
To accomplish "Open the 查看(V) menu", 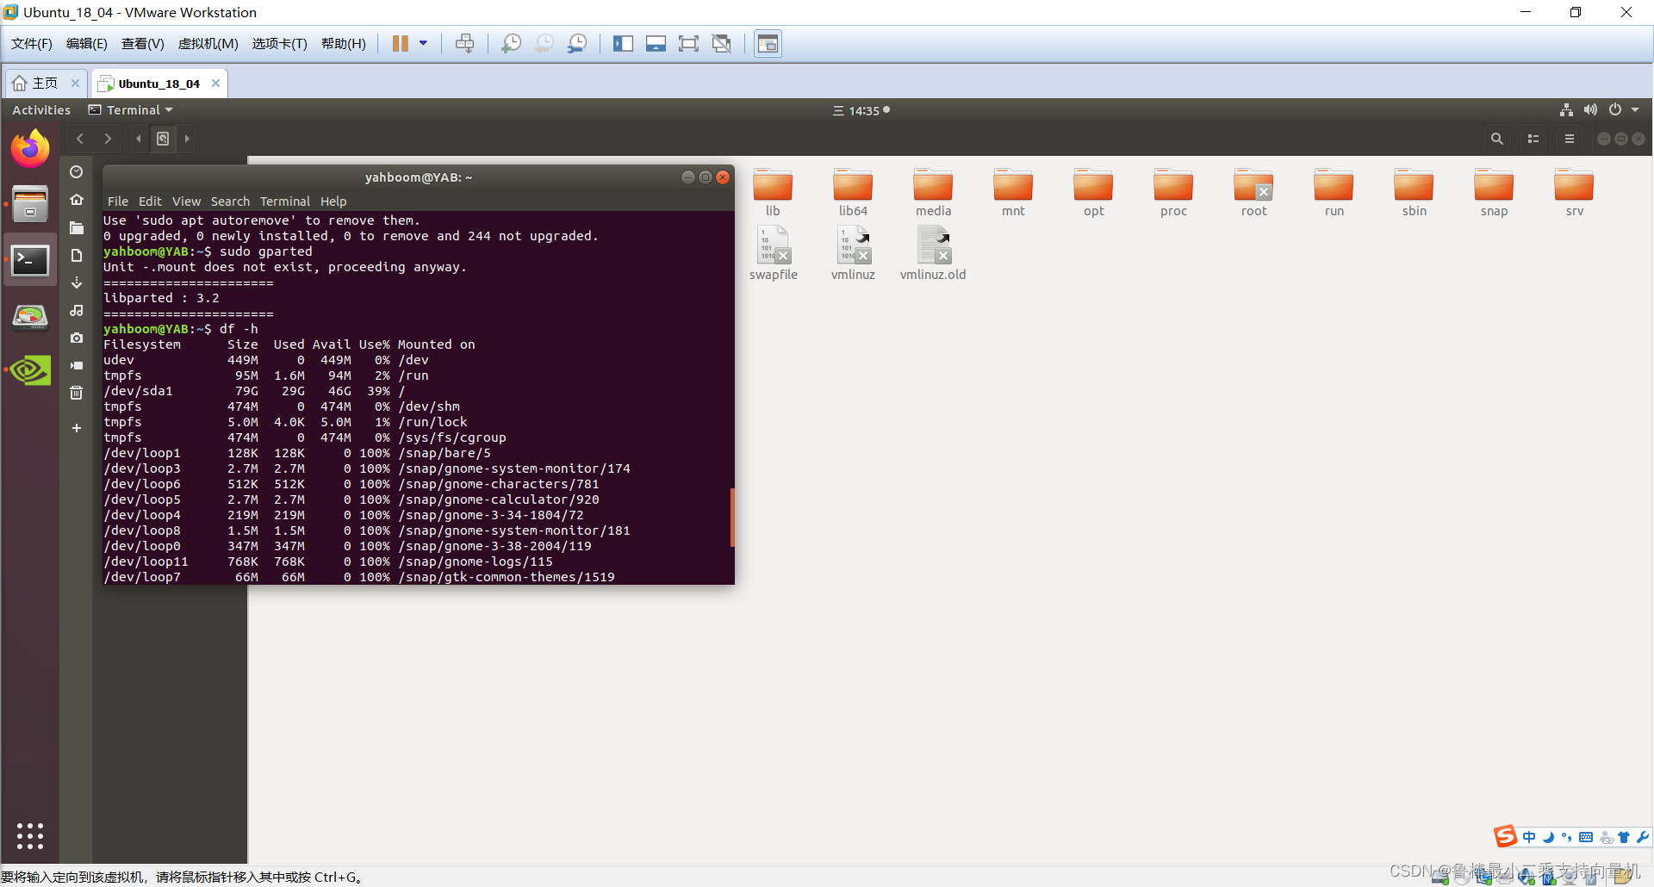I will (142, 44).
